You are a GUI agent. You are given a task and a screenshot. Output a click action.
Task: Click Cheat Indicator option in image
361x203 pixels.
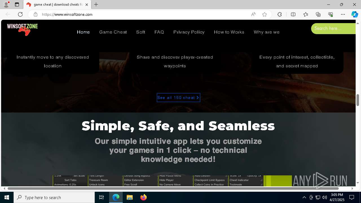tap(239, 180)
